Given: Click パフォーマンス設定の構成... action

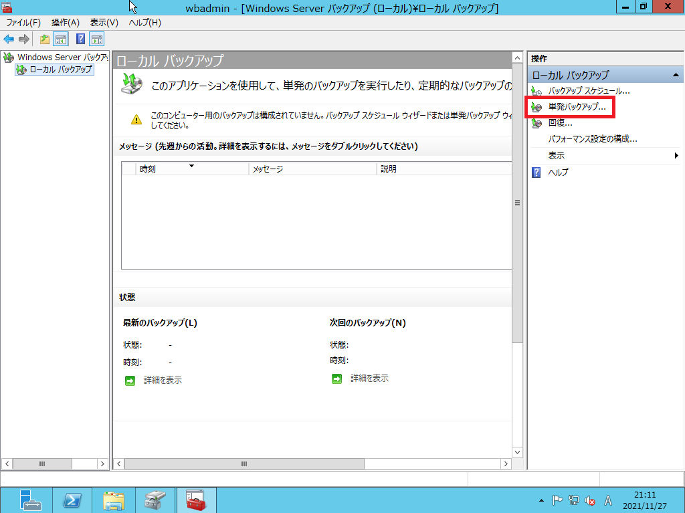Looking at the screenshot, I should coord(593,139).
